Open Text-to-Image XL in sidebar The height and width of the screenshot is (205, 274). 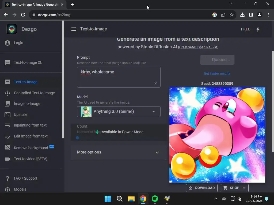(x=28, y=62)
